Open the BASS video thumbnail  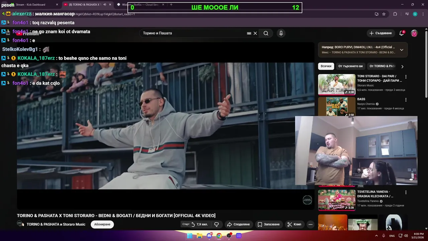pyautogui.click(x=337, y=106)
